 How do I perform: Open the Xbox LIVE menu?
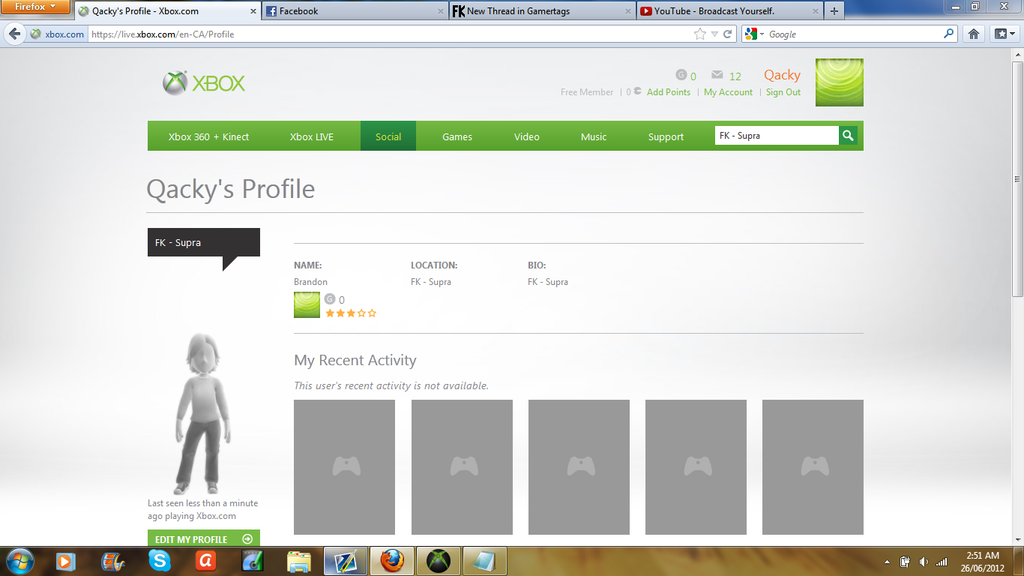(x=312, y=136)
